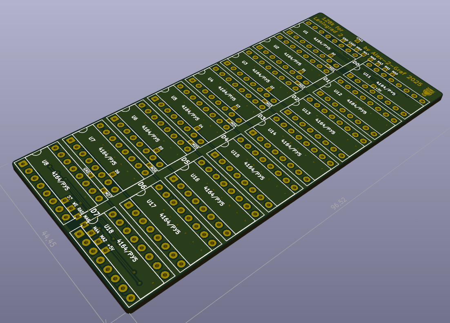Select the +5V pad beside U18
Viewport: 450px width, 323px height.
pyautogui.click(x=106, y=250)
